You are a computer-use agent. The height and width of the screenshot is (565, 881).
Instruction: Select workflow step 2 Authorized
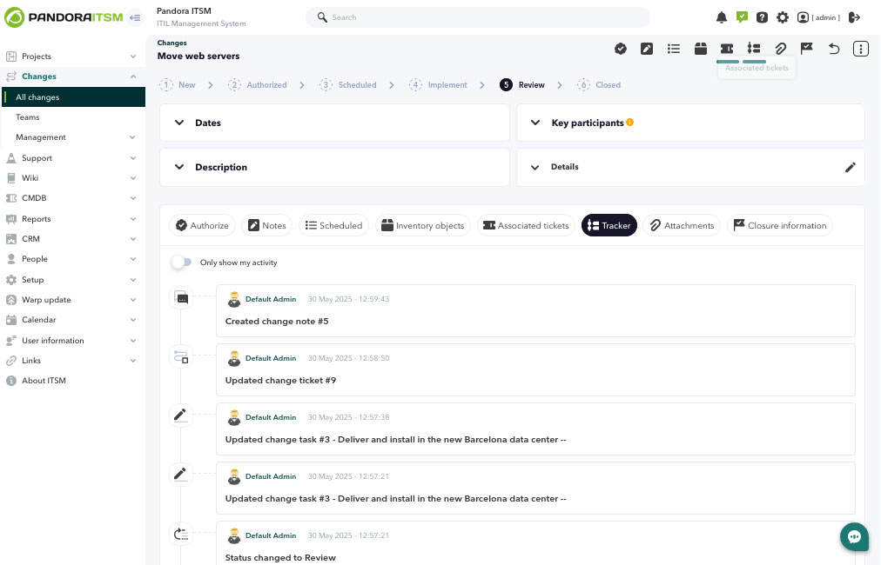tap(258, 84)
